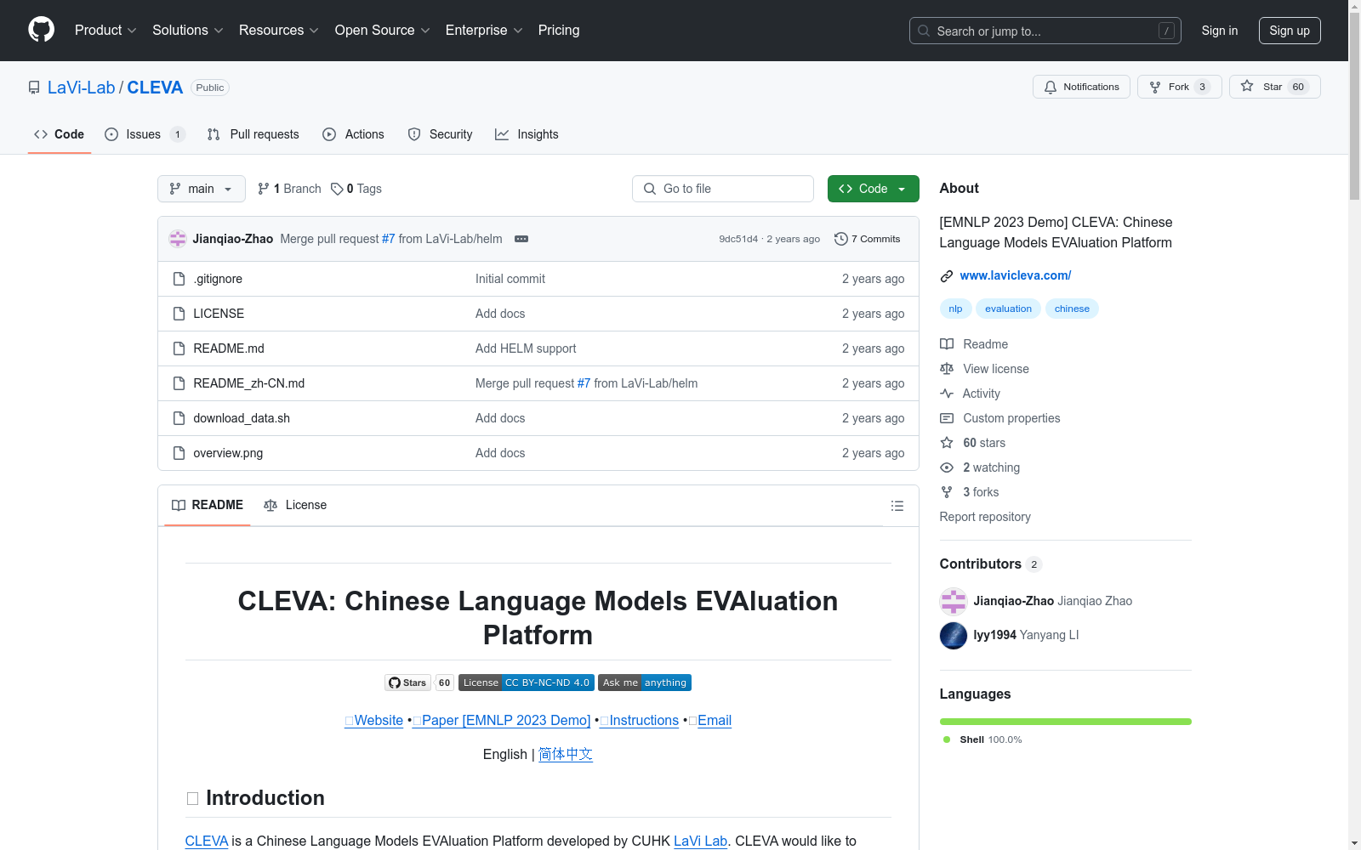The image size is (1361, 850).
Task: Expand the Resources menu
Action: coord(279,31)
